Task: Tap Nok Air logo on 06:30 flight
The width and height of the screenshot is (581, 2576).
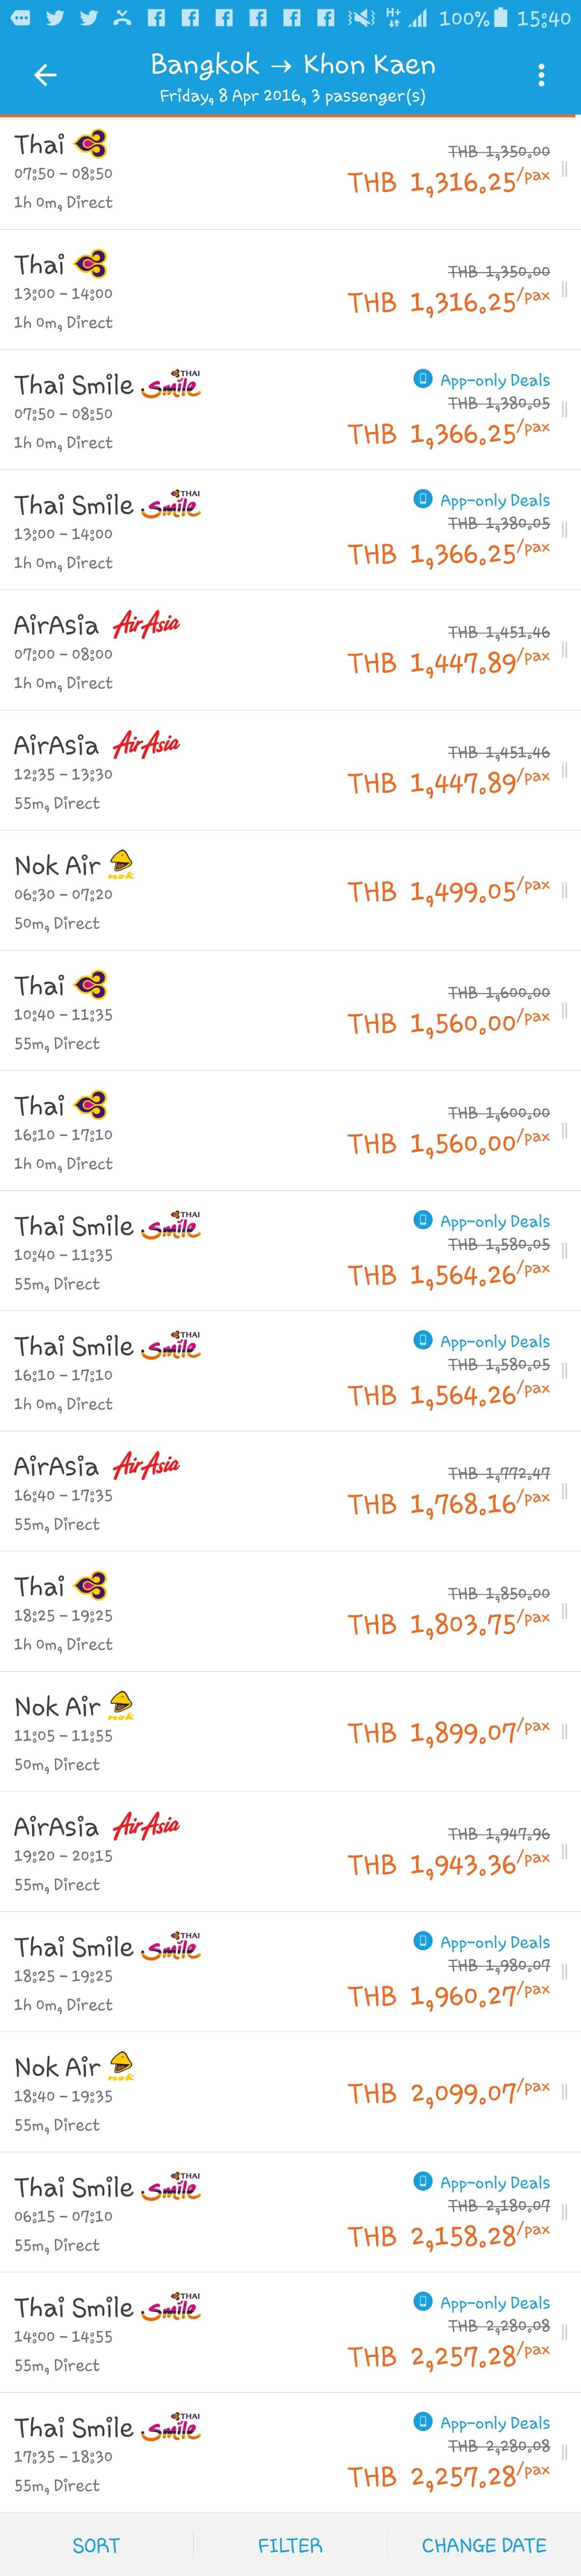Action: tap(121, 865)
